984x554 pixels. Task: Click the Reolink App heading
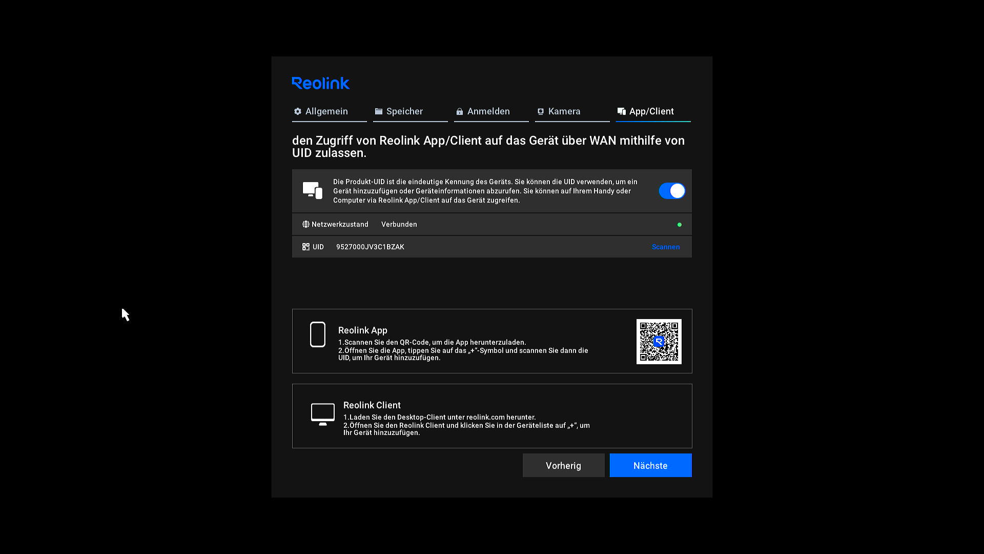point(363,330)
